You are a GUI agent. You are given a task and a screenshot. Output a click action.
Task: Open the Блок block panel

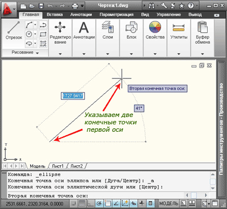click(132, 27)
